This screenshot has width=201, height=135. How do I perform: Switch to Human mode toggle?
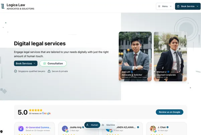pos(92,125)
